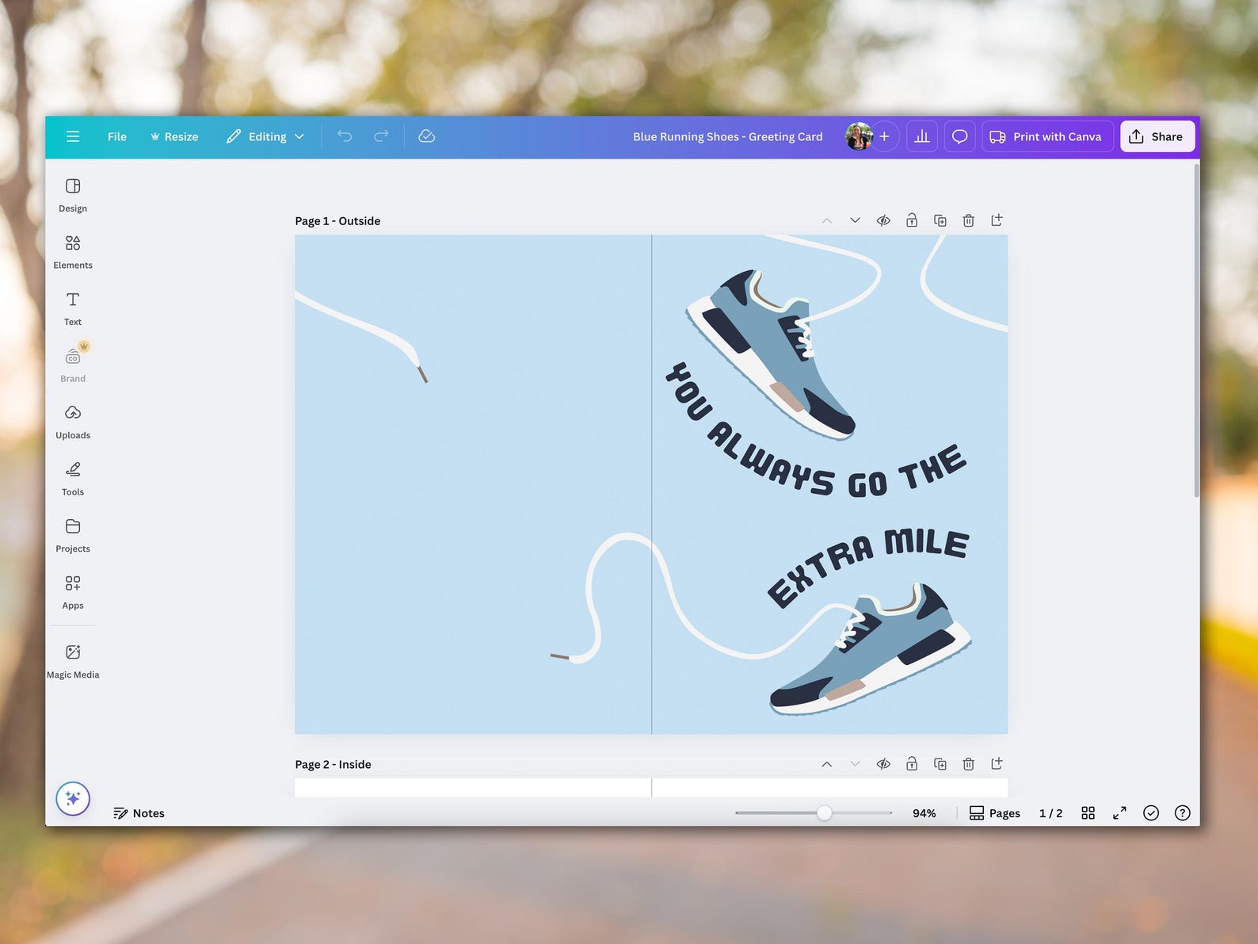The height and width of the screenshot is (944, 1258).
Task: Open Notes at the bottom bar
Action: (x=139, y=813)
